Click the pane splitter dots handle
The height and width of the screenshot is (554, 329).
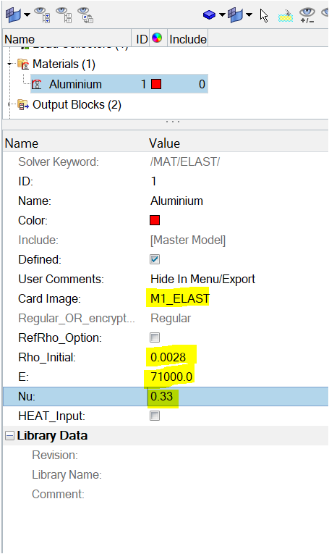173,122
